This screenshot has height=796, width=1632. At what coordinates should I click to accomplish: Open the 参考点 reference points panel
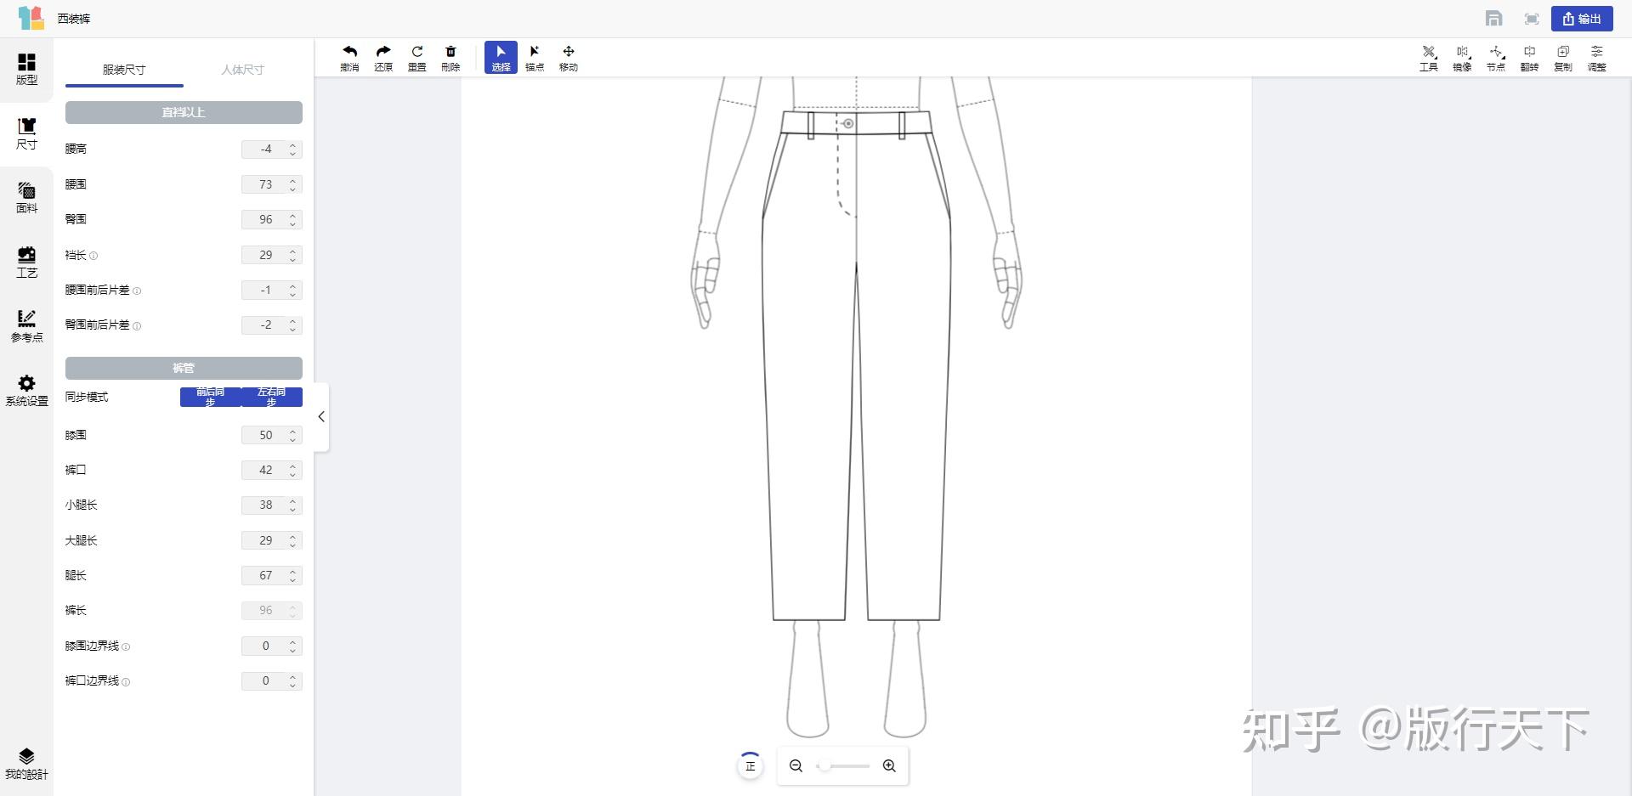(26, 326)
